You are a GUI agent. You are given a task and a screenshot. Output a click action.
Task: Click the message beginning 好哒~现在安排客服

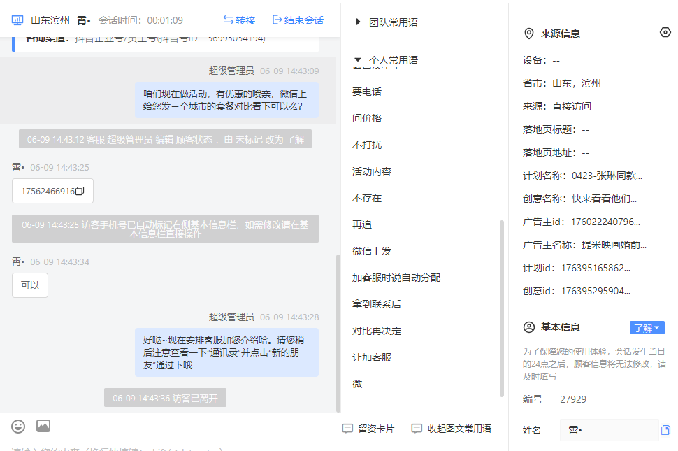point(226,352)
